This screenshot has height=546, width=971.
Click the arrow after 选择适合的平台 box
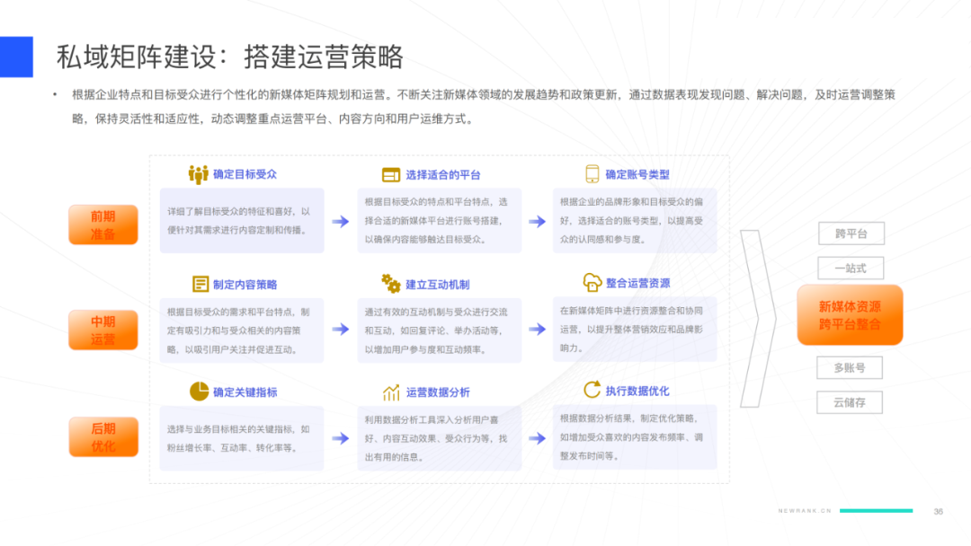point(537,222)
